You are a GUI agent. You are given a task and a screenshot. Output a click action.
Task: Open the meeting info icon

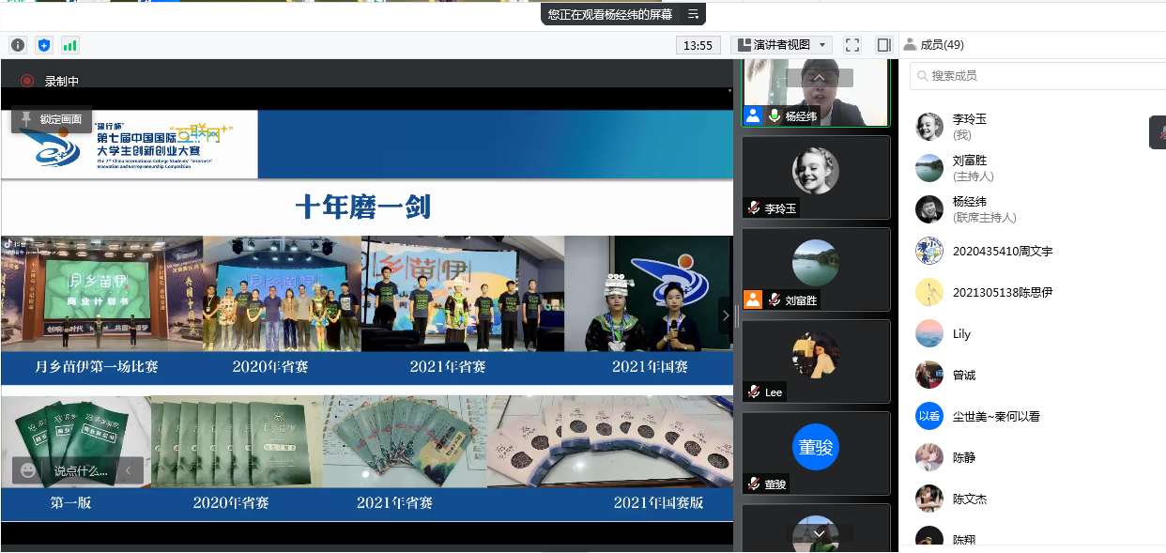18,45
